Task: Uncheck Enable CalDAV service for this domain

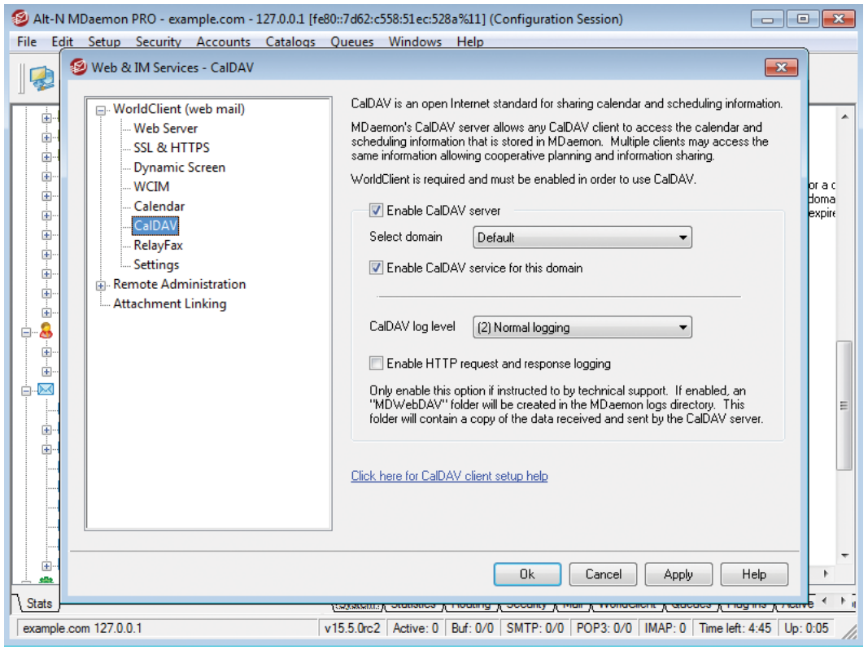Action: click(x=376, y=268)
